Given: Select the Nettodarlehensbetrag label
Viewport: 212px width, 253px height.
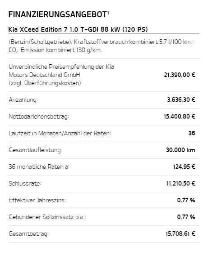Looking at the screenshot, I should (39, 116).
